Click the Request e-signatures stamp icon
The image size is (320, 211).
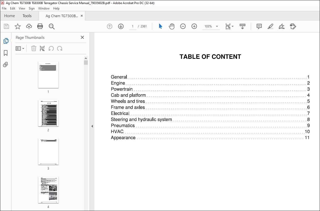coord(293,26)
